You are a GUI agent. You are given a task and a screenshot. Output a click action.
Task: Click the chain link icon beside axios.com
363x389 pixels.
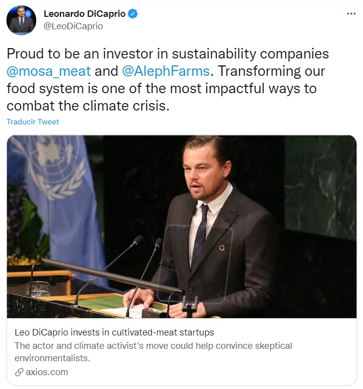pyautogui.click(x=19, y=372)
